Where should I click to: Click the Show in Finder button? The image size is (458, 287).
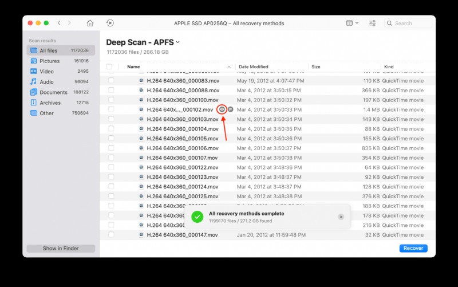[x=61, y=248]
